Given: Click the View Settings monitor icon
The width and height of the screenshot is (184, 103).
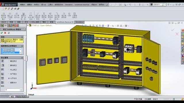Looking at the screenshot, I should [x=126, y=26].
